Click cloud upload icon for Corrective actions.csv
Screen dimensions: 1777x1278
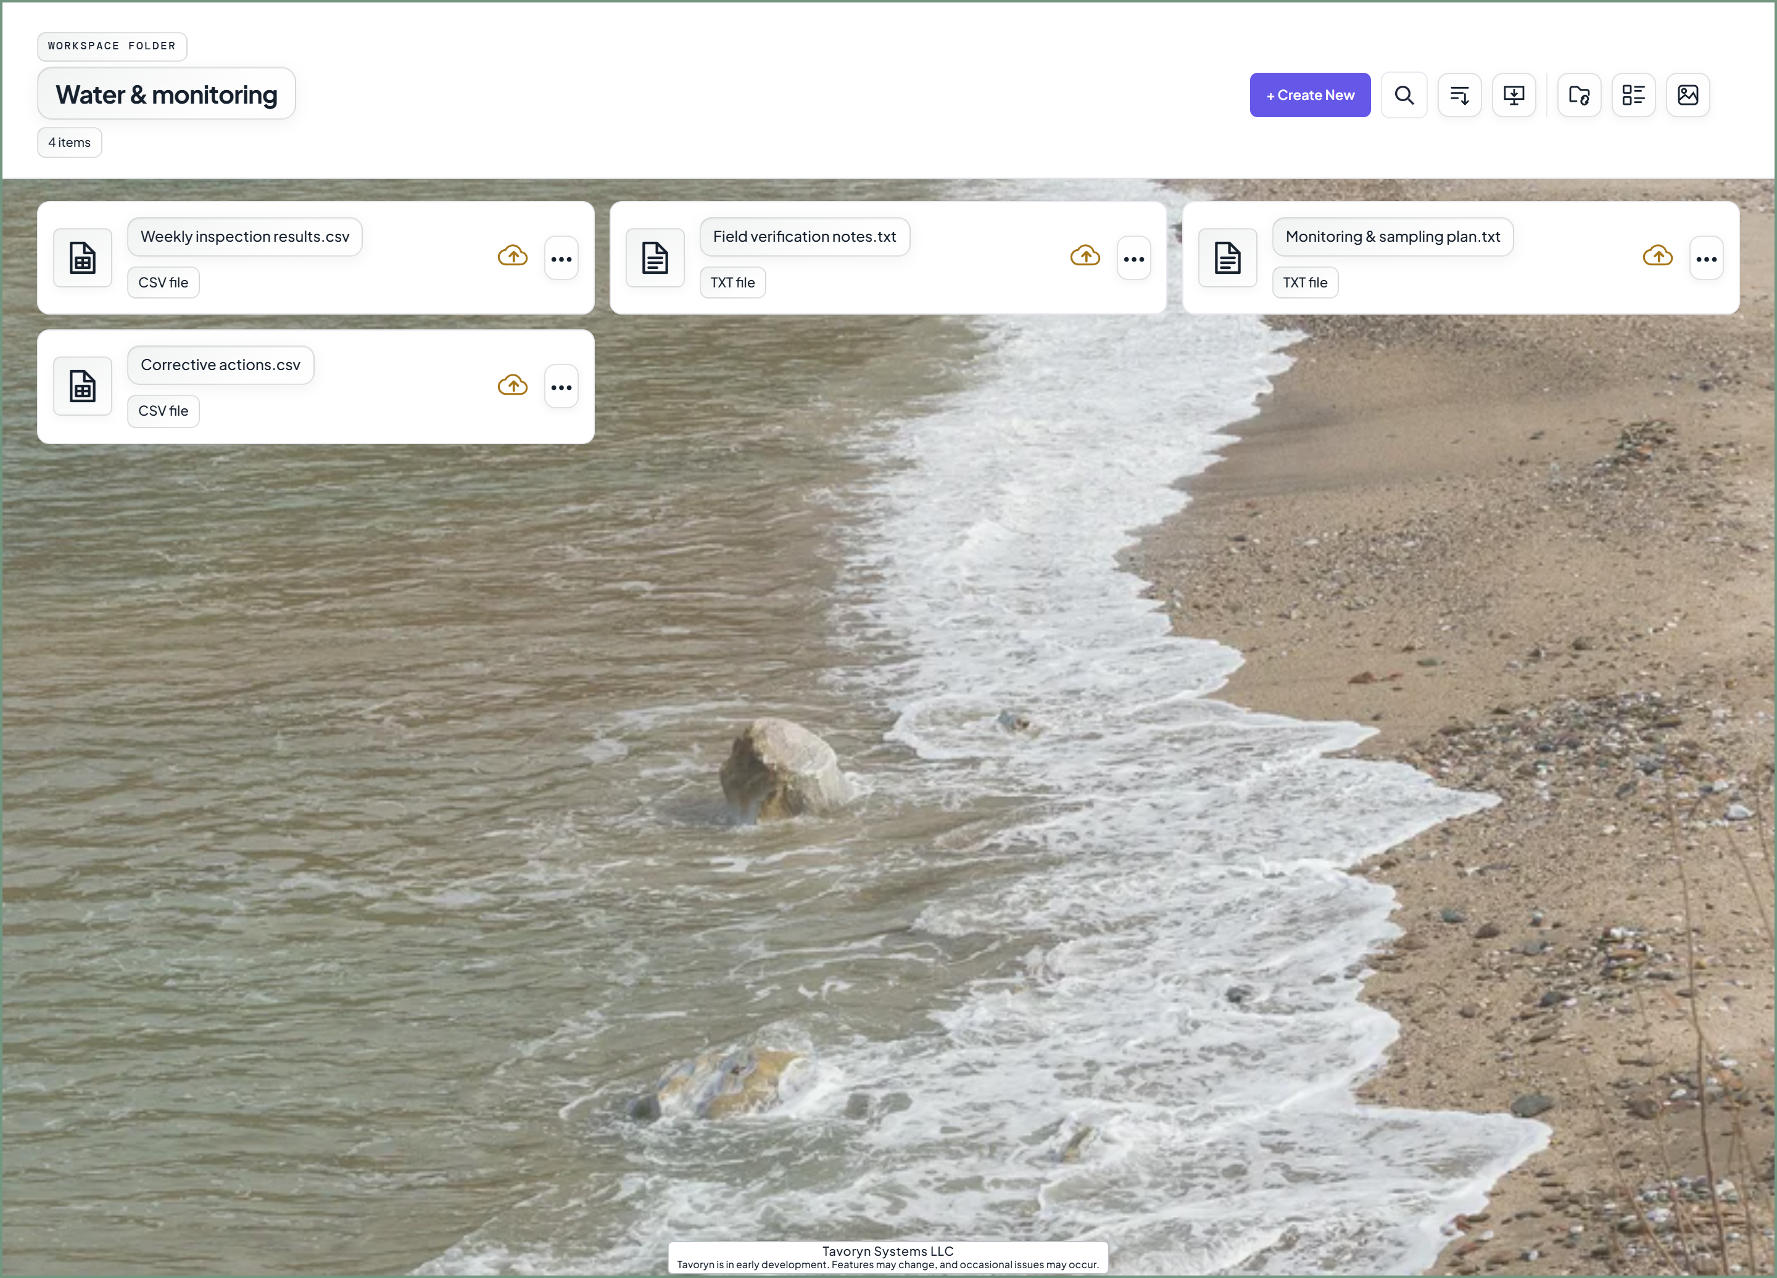[512, 385]
